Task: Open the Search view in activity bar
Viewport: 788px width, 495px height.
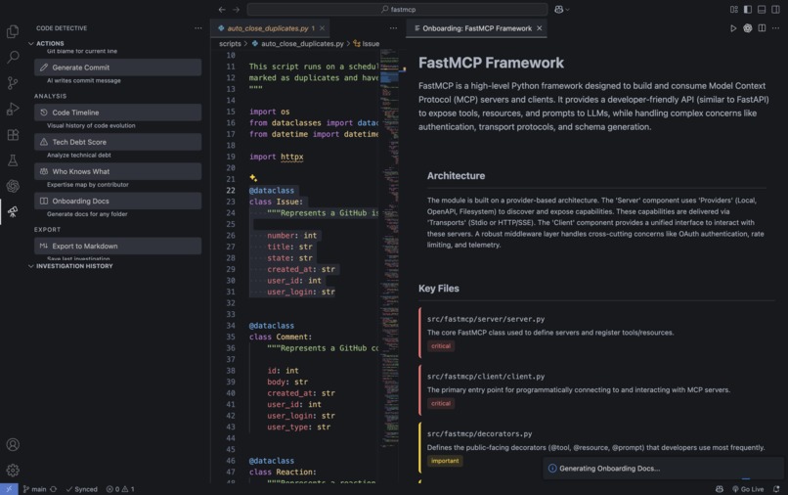Action: point(13,57)
